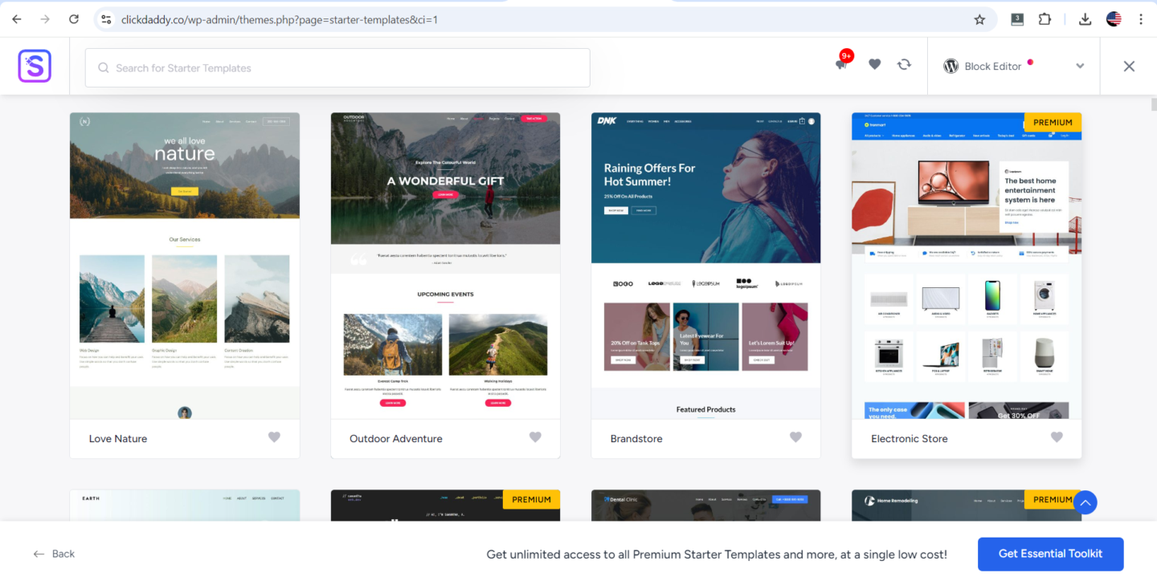Open the Home Remodeling template thumbnail
This screenshot has height=585, width=1157.
click(967, 506)
